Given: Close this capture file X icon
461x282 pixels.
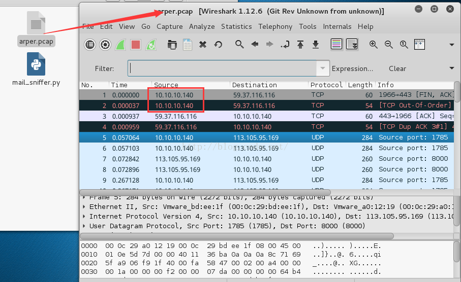Looking at the screenshot, I should 203,45.
